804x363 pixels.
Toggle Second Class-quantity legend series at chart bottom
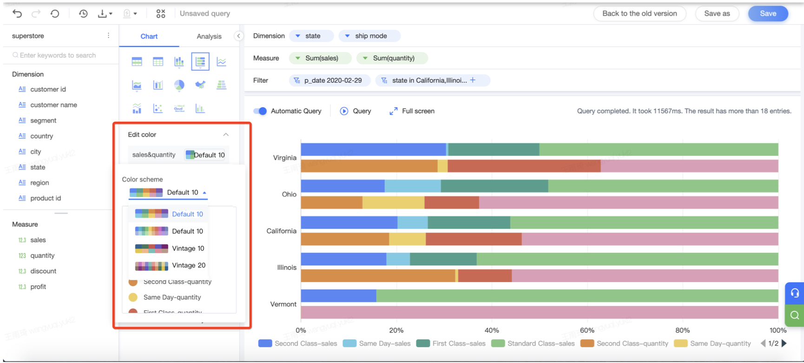625,344
